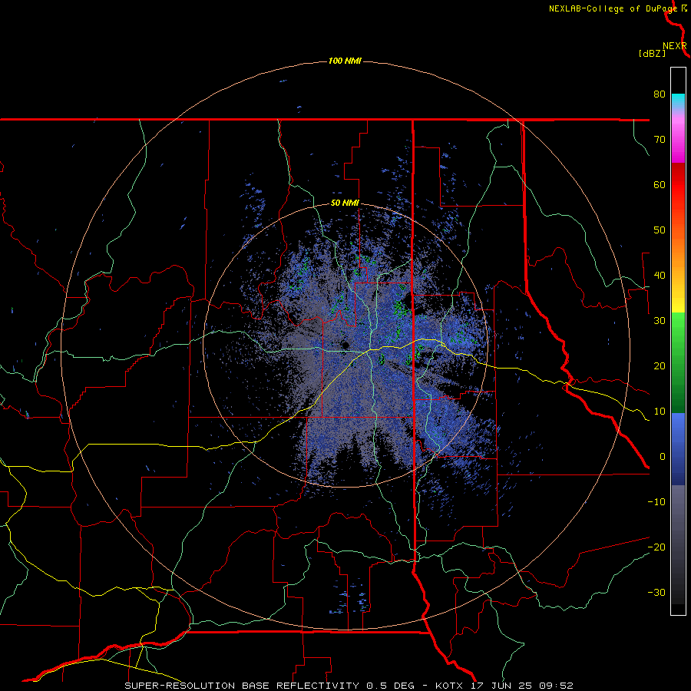Select the 80 dBZ scale value

pos(660,94)
